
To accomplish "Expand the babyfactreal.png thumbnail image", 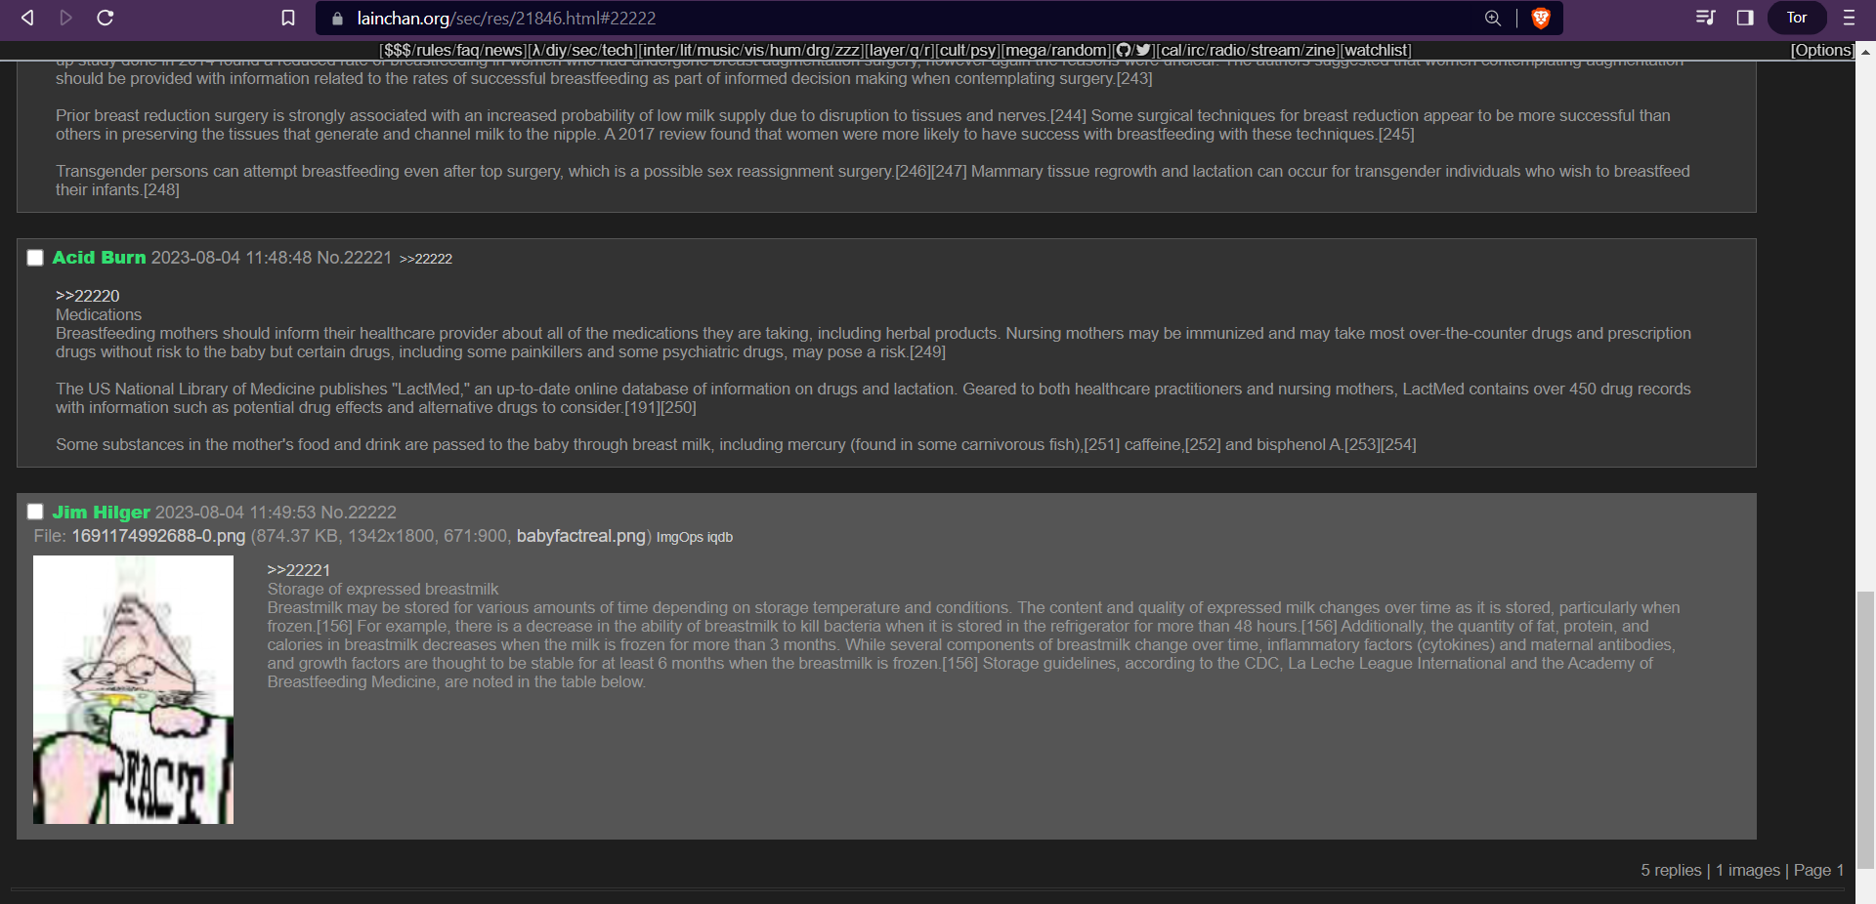I will [133, 689].
